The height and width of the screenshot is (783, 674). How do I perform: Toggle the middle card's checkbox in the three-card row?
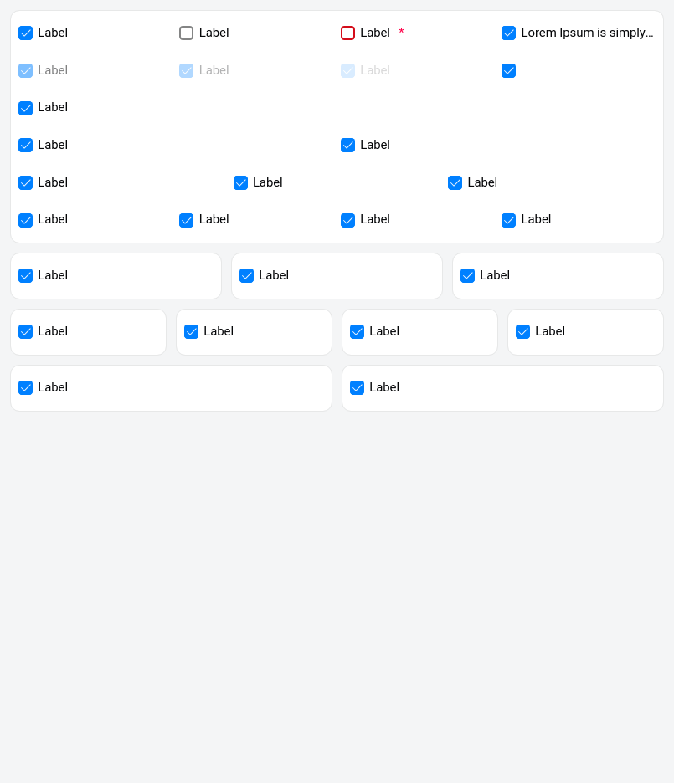click(x=246, y=276)
